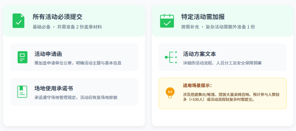Click the 适用场景提示 label
Image resolution: width=296 pixels, height=131 pixels.
[x=197, y=85]
